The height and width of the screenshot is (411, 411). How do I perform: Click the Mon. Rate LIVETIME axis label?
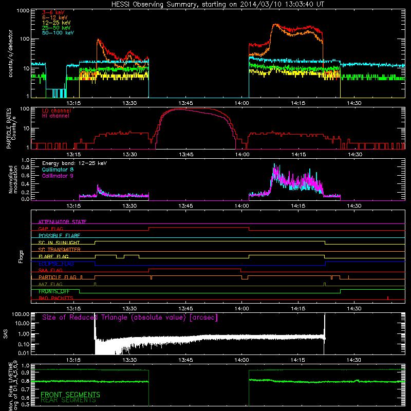click(x=13, y=385)
